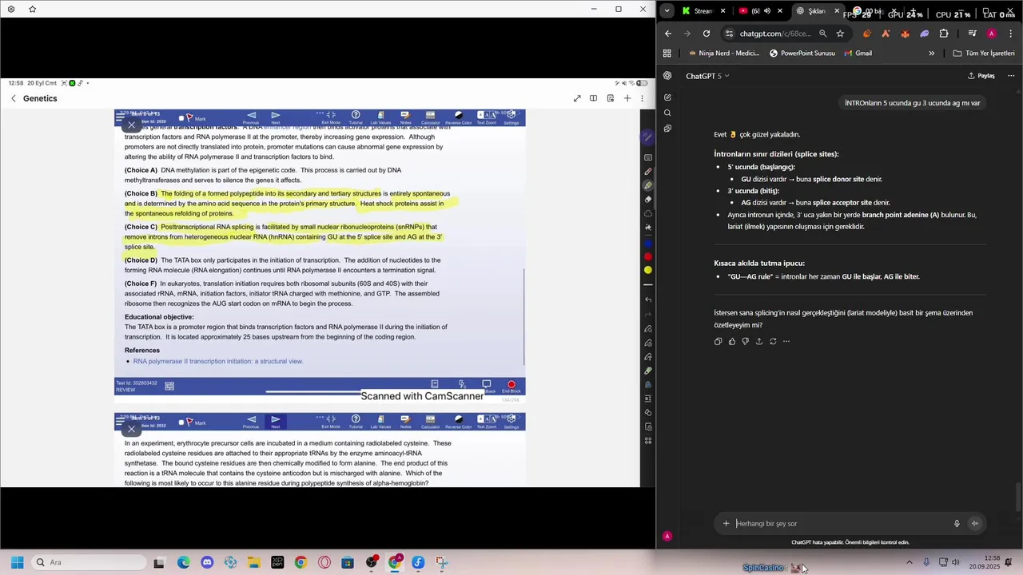Reload the ChatGPT page
Screen dimensions: 1023x575
point(707,34)
